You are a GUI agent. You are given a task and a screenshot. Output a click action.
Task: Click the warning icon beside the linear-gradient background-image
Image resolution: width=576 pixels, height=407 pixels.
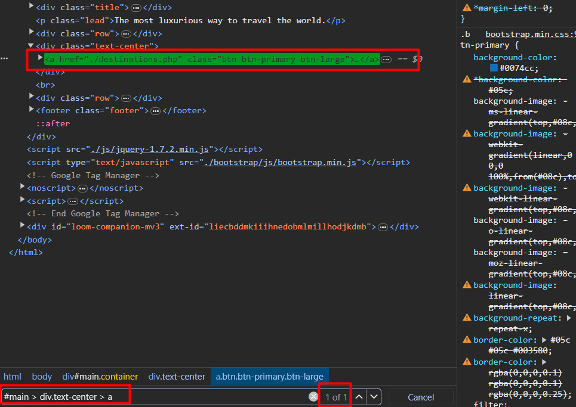click(467, 284)
